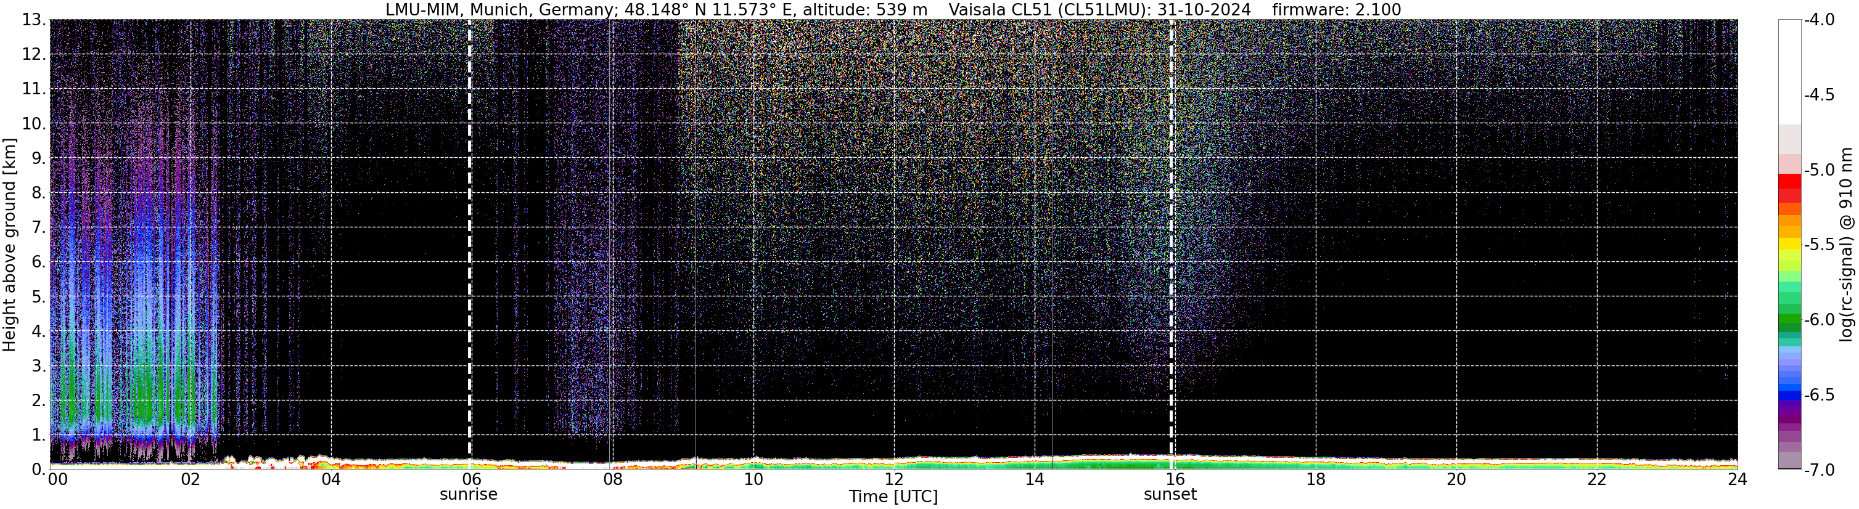Click the 10 tick on the time axis
Screen dimensions: 1859x509
pos(753,479)
